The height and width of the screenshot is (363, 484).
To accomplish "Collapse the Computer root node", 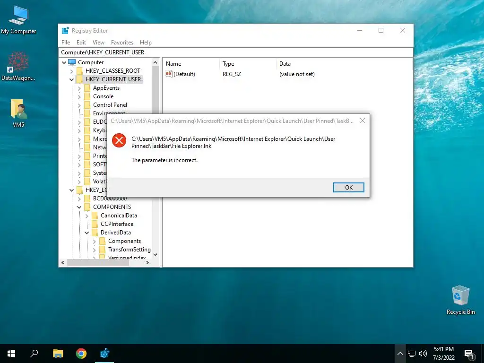I will 64,62.
